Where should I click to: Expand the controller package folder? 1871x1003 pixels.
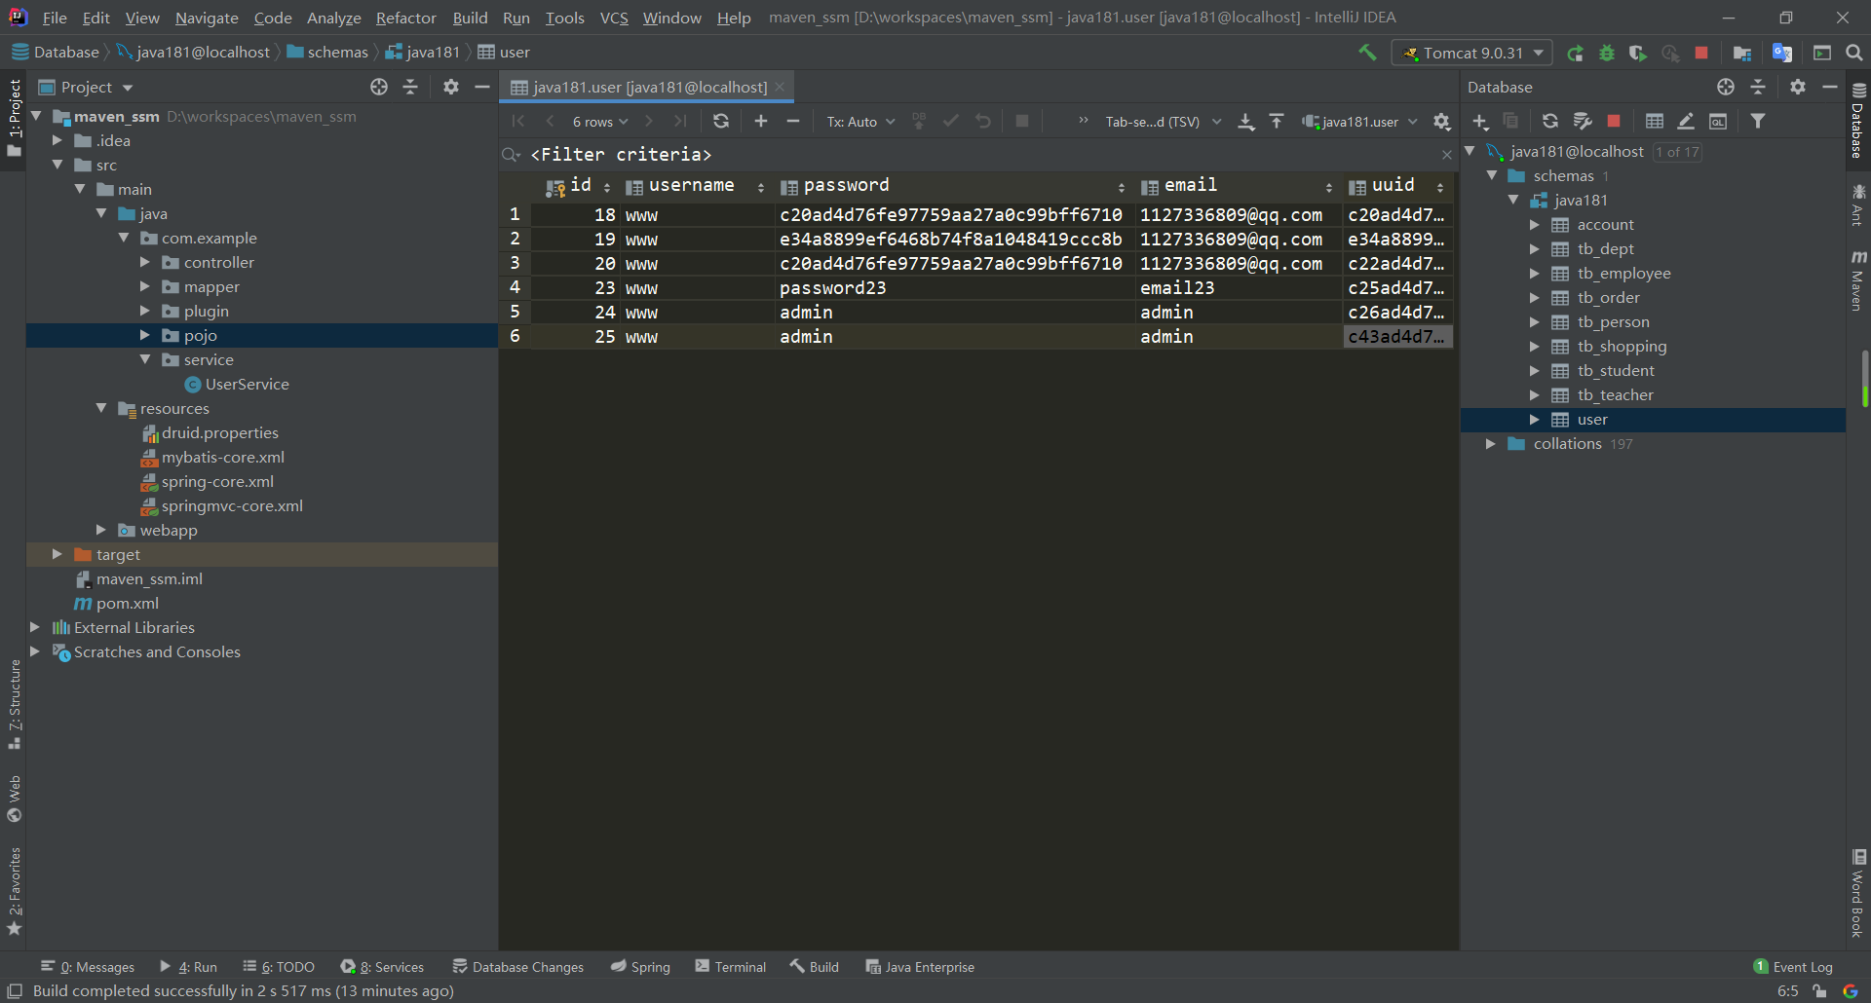pyautogui.click(x=145, y=262)
